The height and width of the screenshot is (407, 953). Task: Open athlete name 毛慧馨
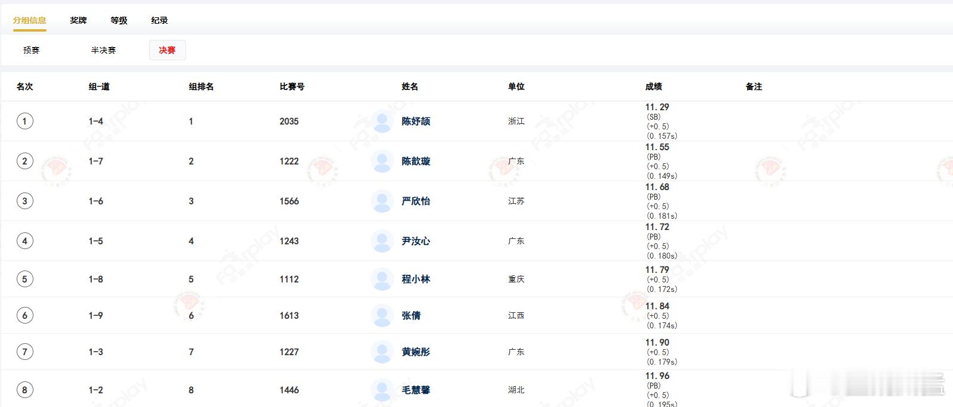416,390
